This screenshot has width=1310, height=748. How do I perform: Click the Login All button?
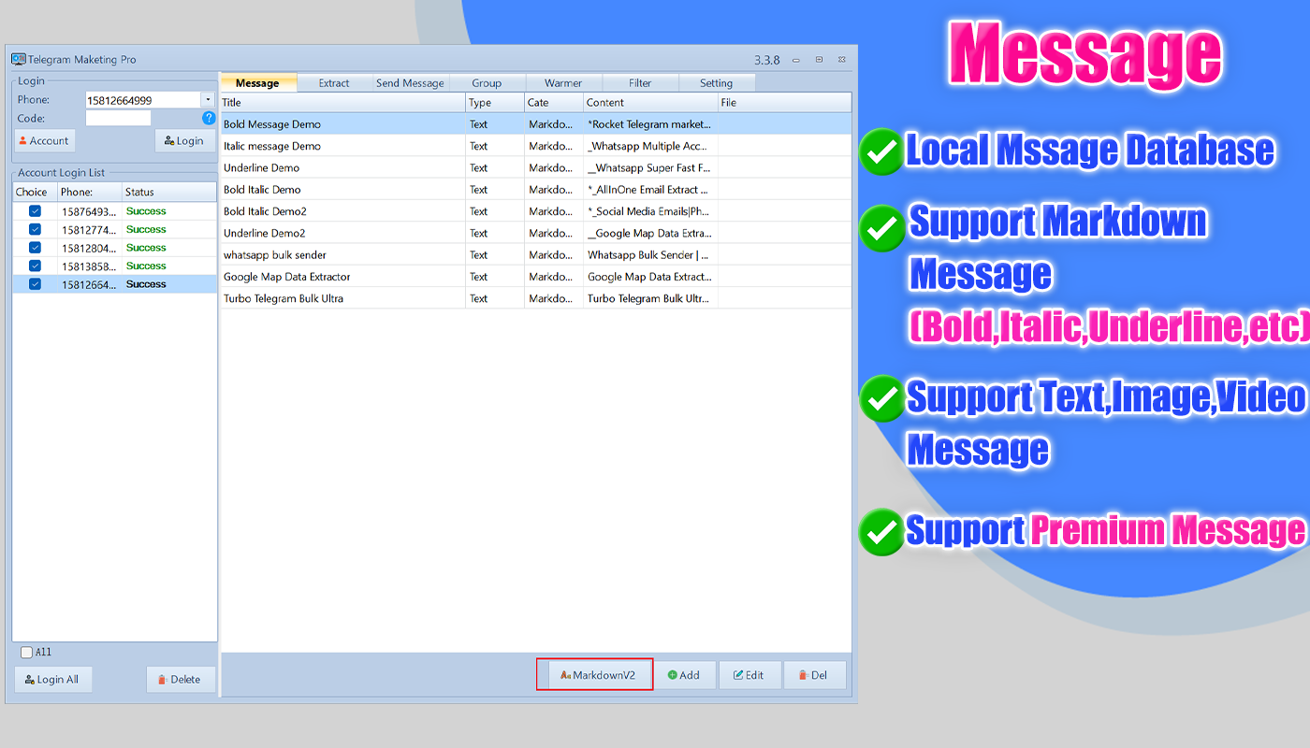[52, 680]
